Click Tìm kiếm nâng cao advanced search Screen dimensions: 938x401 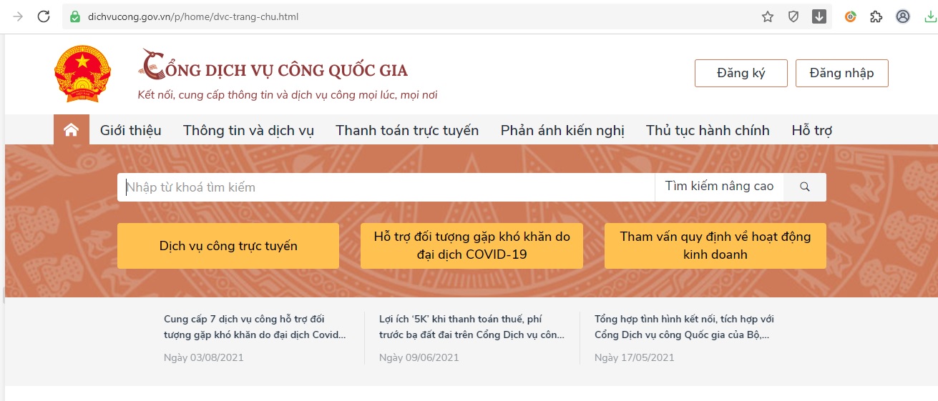coord(719,187)
